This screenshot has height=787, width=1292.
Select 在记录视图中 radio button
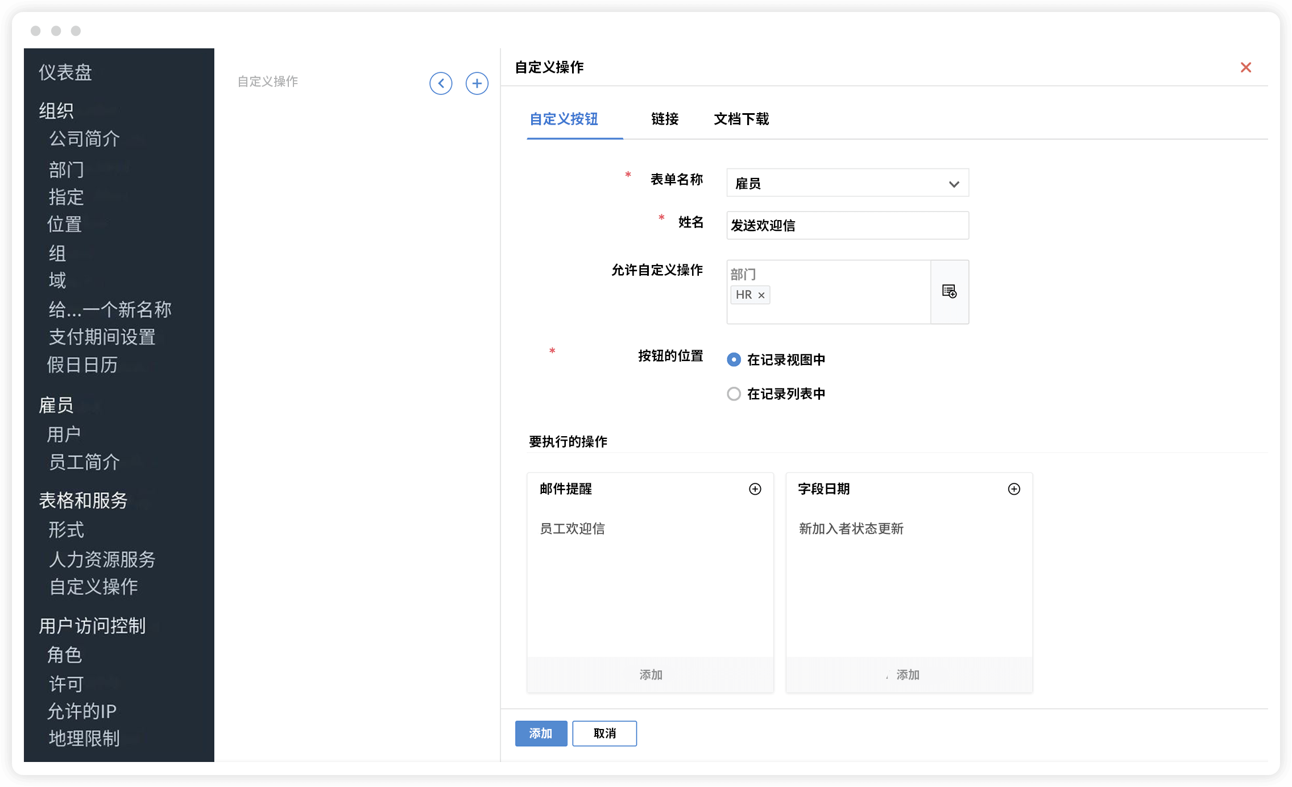tap(734, 359)
